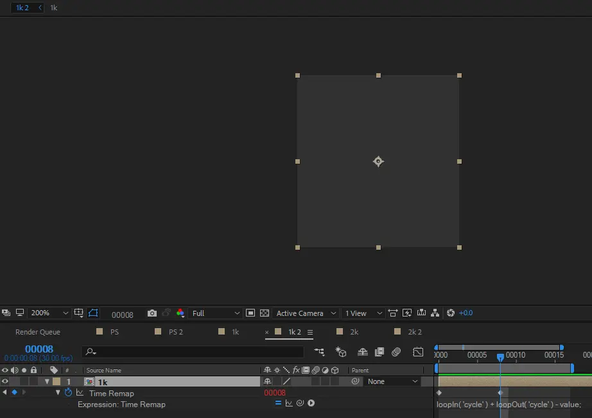
Task: Hide layer 1k with eye toggle
Action: coord(5,381)
